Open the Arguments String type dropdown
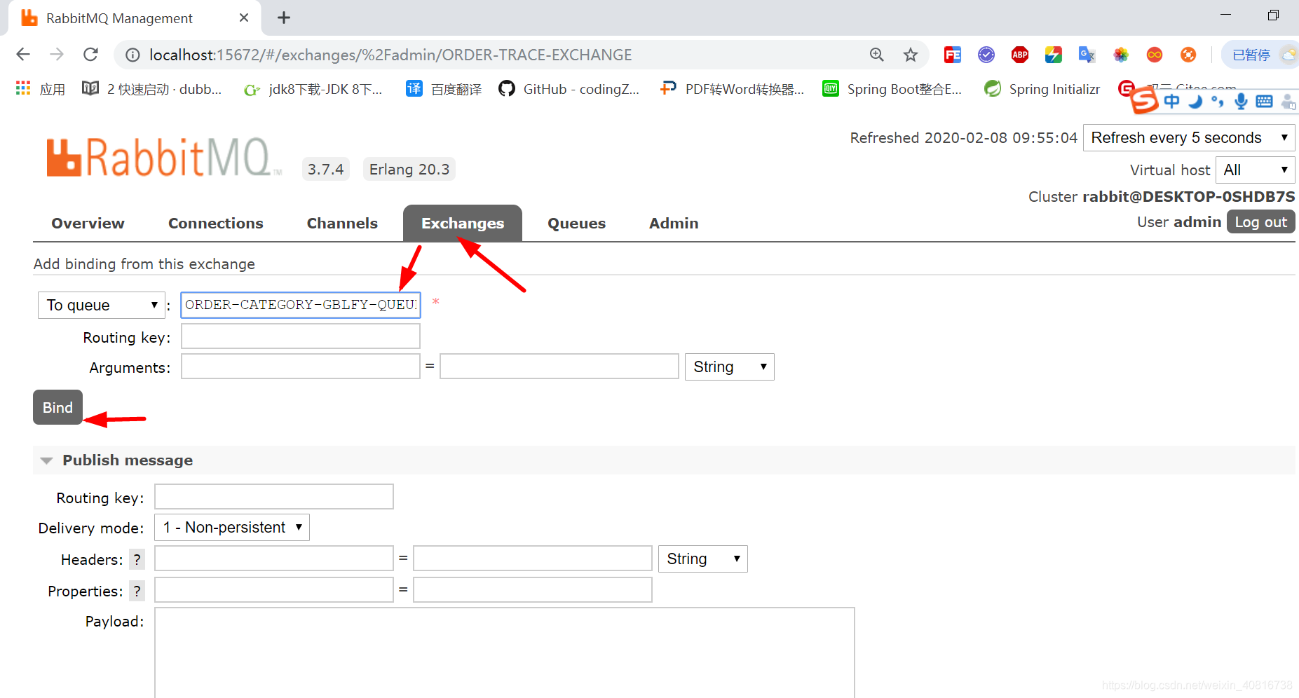Screen dimensions: 1299x698 pos(729,367)
